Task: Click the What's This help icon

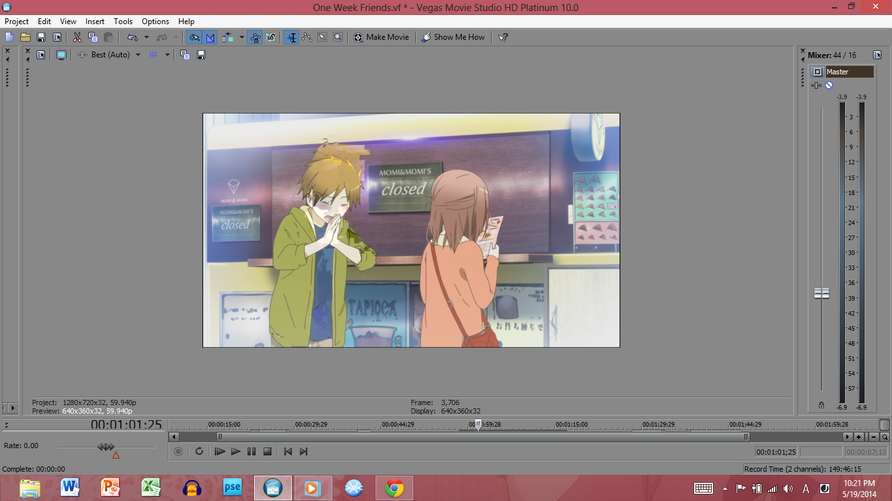Action: [x=503, y=37]
